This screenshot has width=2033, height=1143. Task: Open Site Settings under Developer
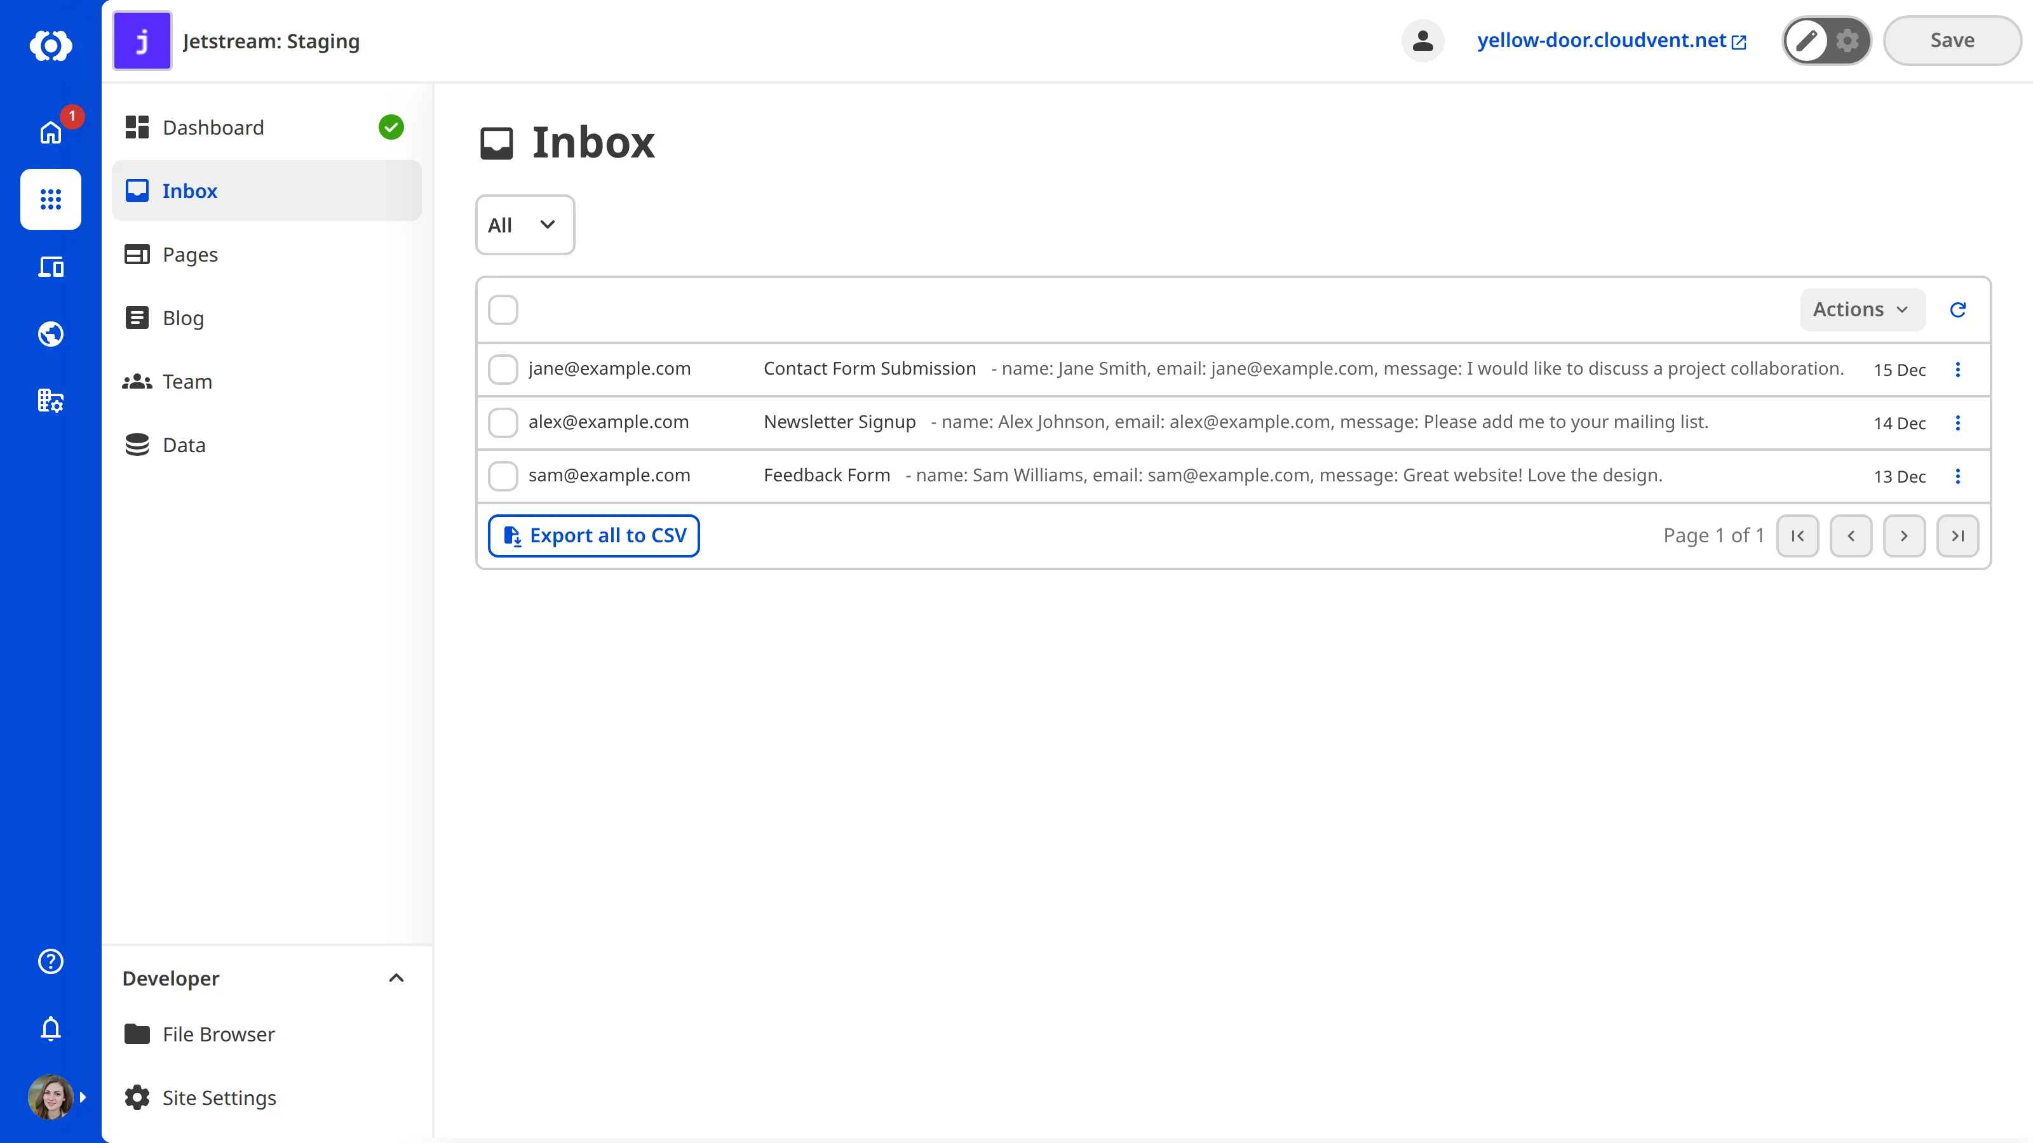[267, 1097]
